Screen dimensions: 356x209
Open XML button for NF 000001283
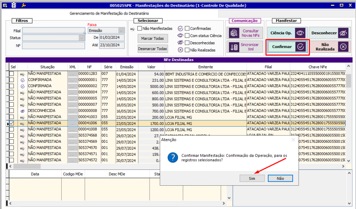pyautogui.click(x=72, y=74)
